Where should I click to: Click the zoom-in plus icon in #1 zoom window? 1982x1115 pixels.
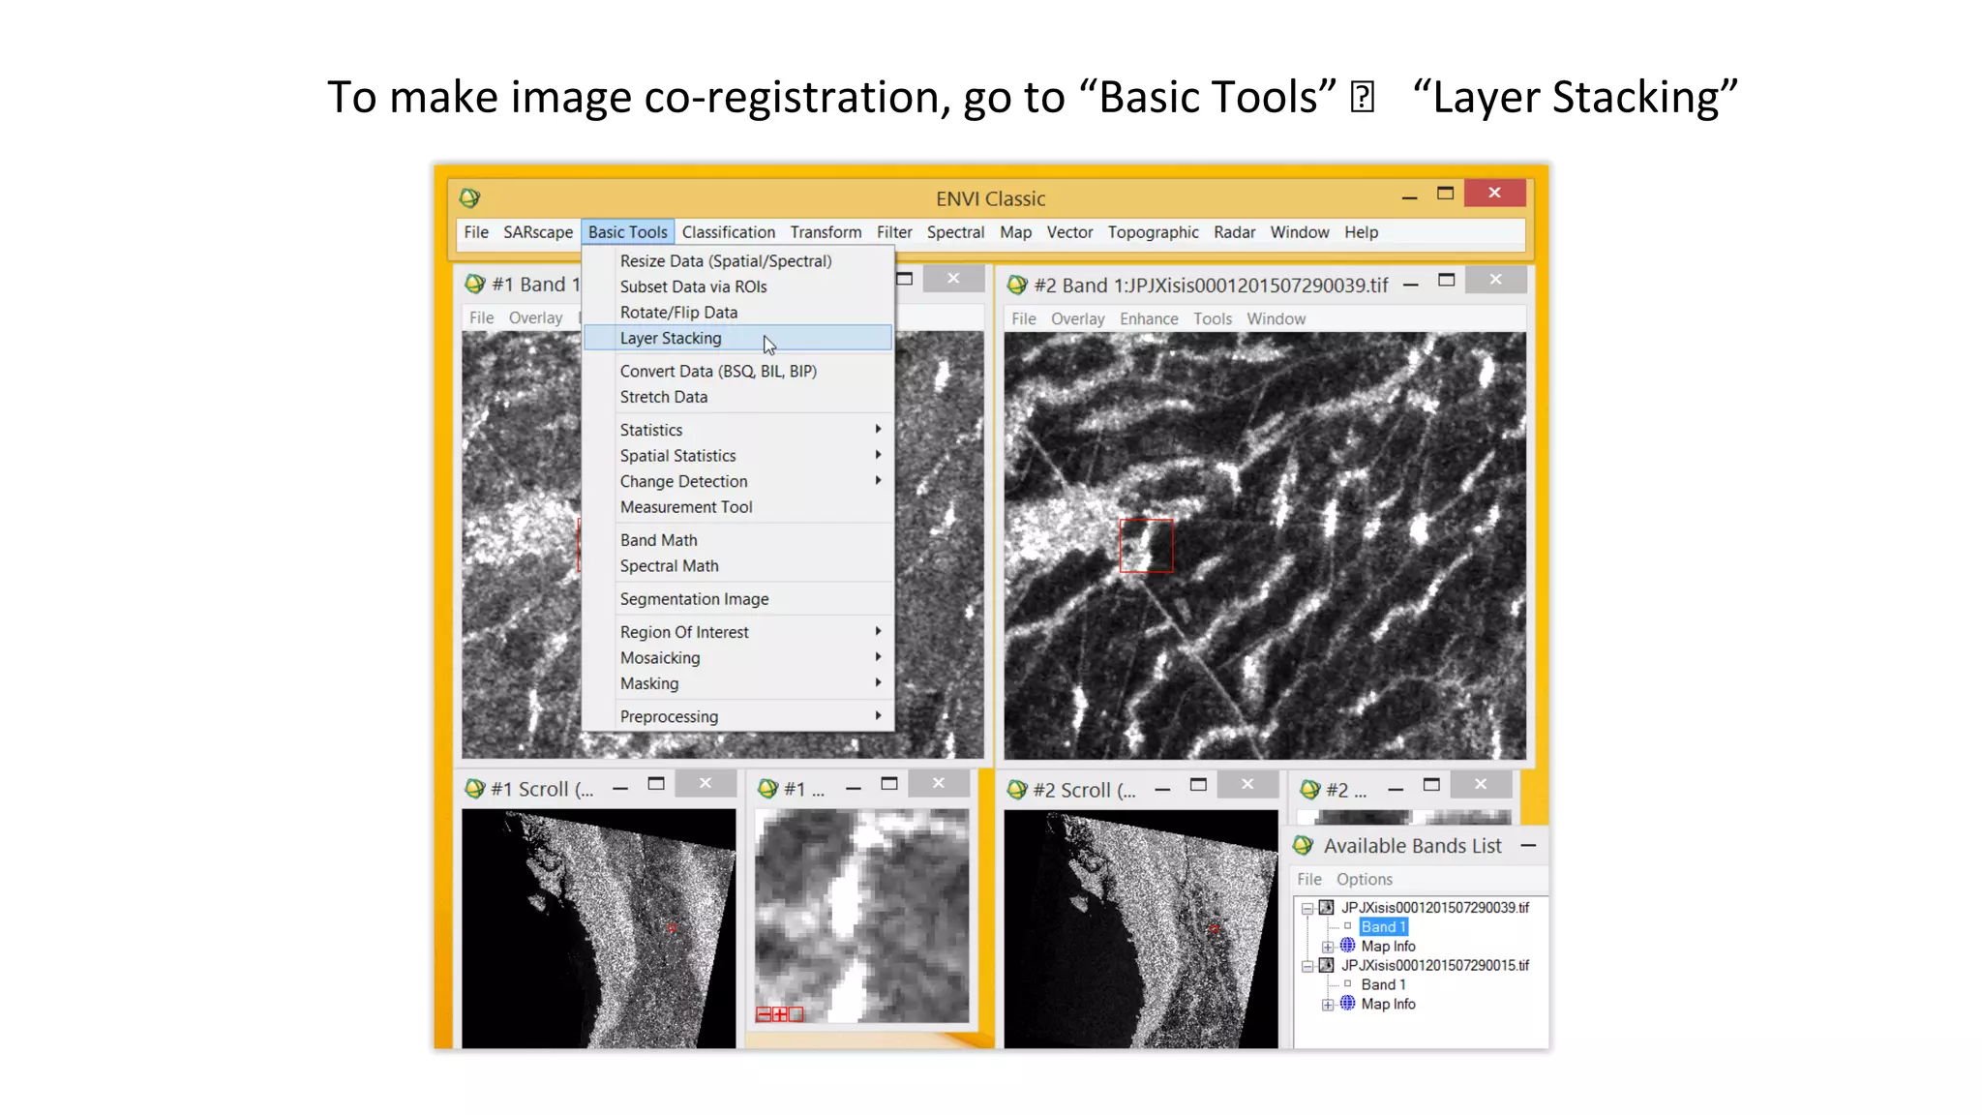(x=780, y=1014)
